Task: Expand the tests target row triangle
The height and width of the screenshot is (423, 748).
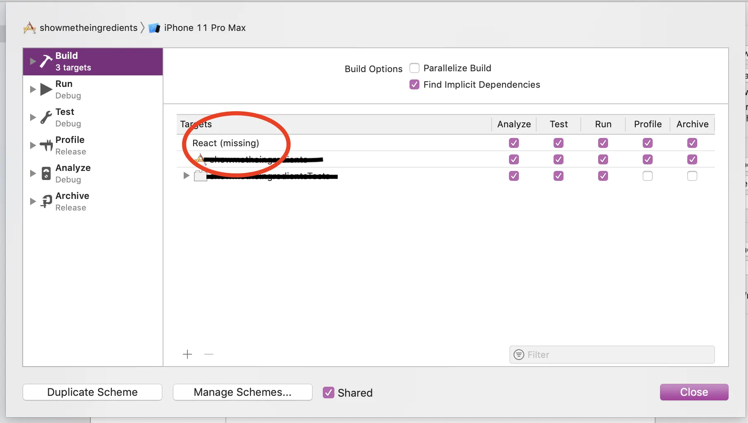Action: [186, 176]
